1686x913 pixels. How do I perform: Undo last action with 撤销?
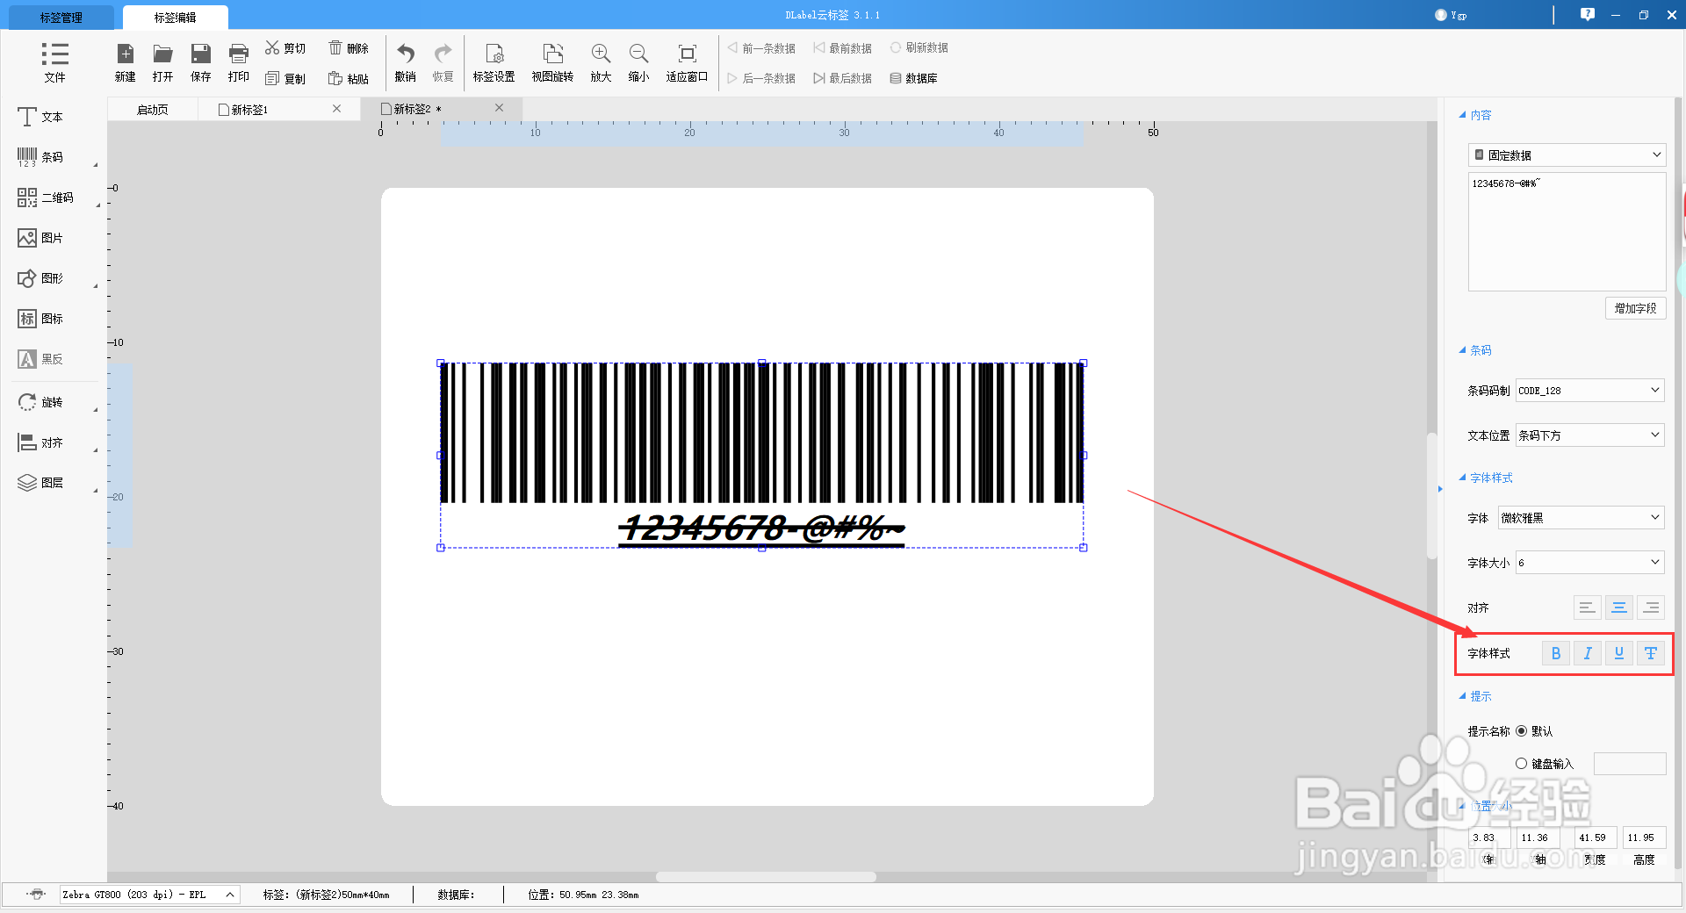pyautogui.click(x=405, y=62)
